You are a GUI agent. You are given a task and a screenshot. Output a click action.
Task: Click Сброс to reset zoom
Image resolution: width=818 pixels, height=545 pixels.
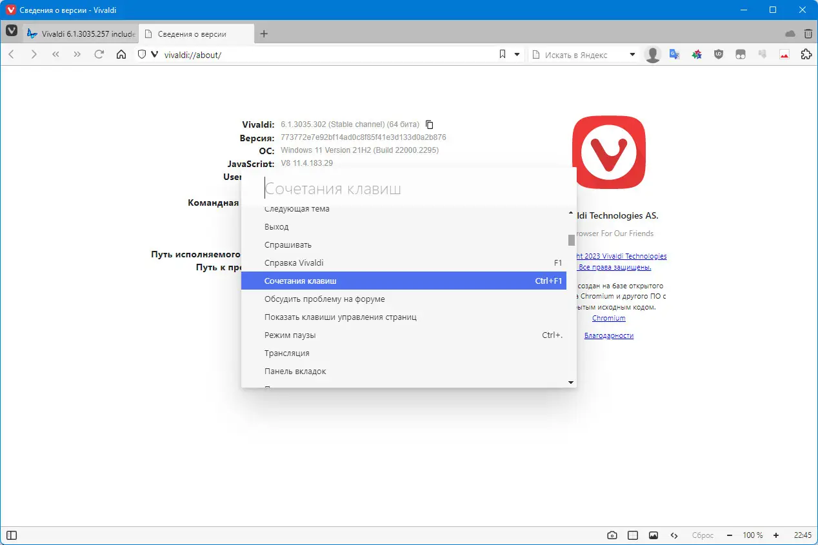703,535
